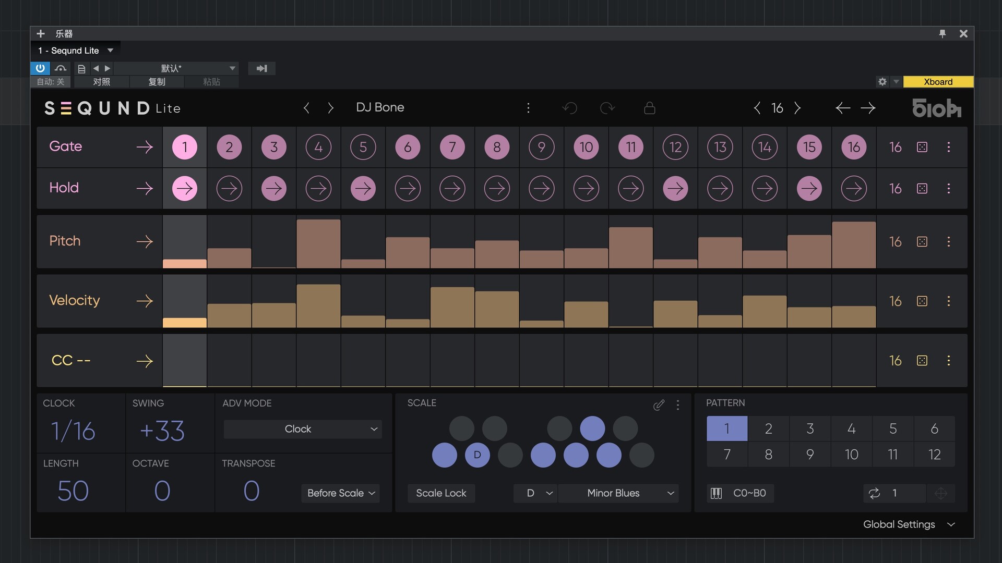The height and width of the screenshot is (563, 1002).
Task: Open the plugin settings gear
Action: click(882, 82)
